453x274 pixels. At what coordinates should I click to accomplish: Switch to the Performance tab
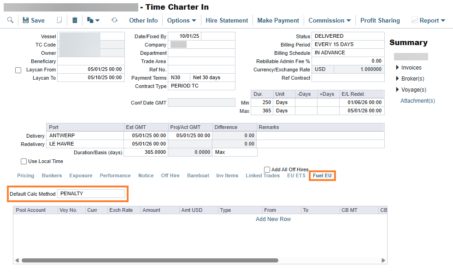coord(115,175)
